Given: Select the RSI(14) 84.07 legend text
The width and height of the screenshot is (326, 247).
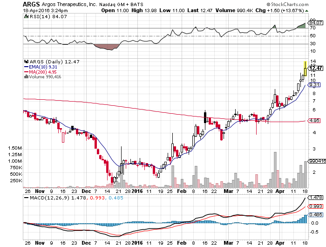Looking at the screenshot, I should click(48, 16).
